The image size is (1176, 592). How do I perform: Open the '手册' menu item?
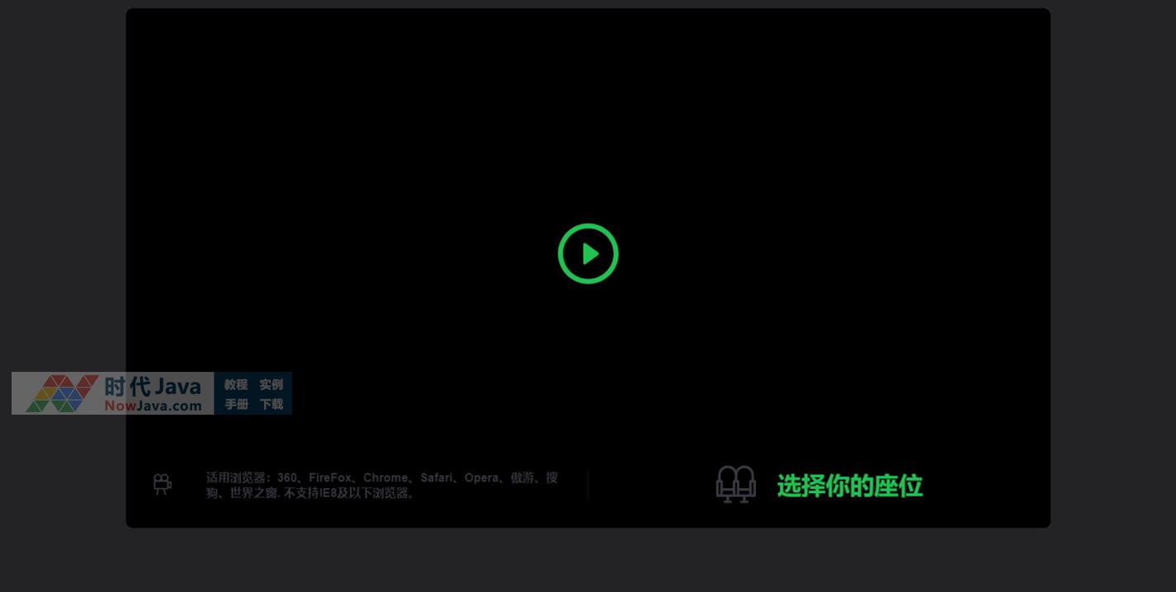click(236, 404)
